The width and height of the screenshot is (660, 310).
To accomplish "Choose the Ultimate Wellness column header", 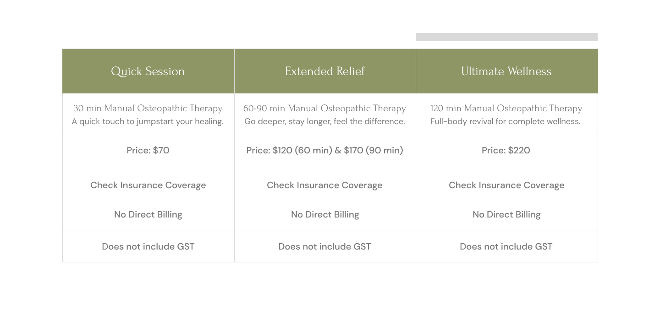I will pos(506,71).
